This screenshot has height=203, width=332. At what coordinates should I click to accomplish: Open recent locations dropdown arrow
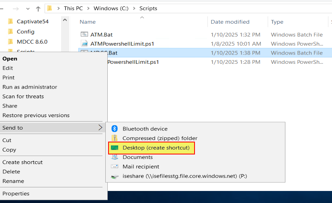28,9
